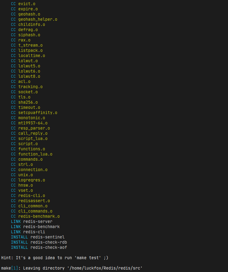The height and width of the screenshot is (272, 228).
Task: Click 'functions.o' filename
Action: click(x=32, y=149)
